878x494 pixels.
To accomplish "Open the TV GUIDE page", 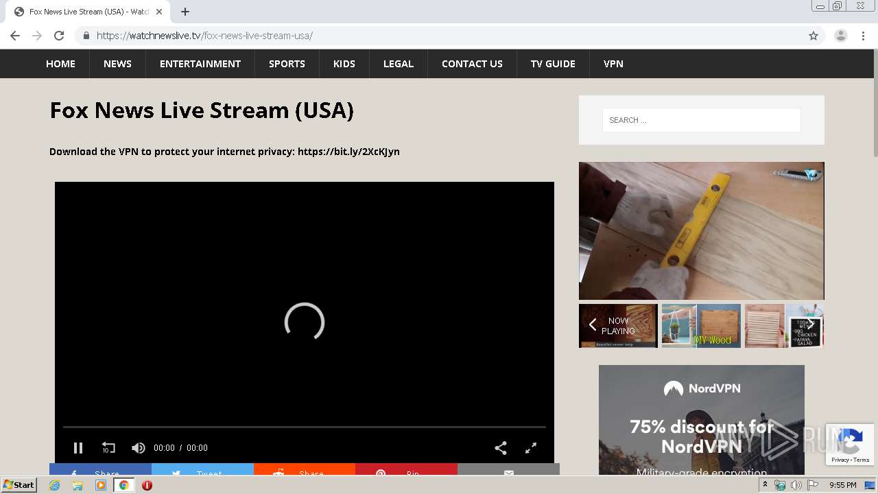I will (553, 64).
